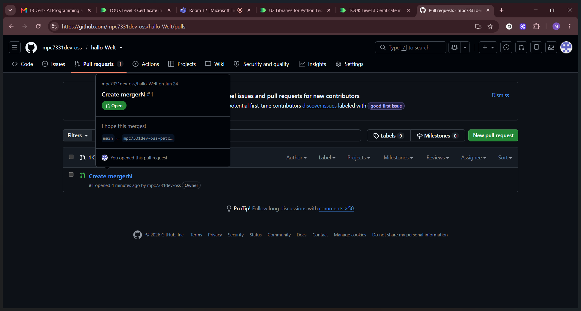This screenshot has height=311, width=581.
Task: Click the Create mergerN #1 hovercard title
Action: [x=127, y=94]
